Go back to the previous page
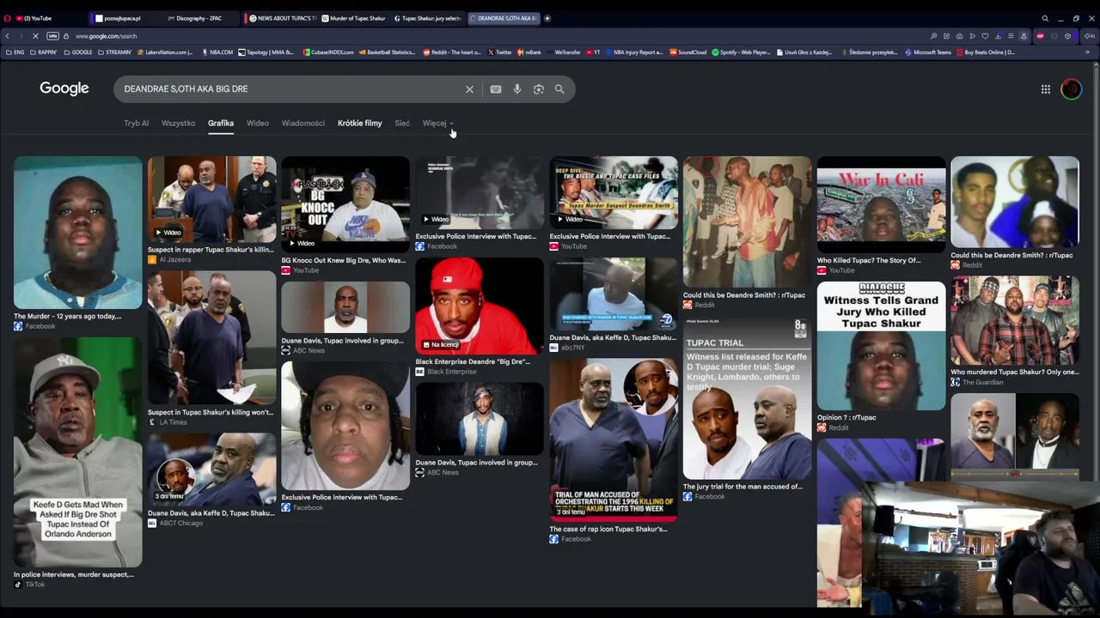1100x618 pixels. [x=7, y=36]
